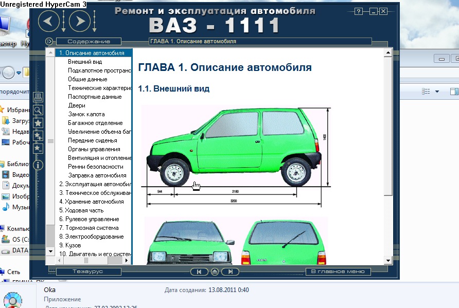
Task: Open Передние сиденья section
Action: click(93, 141)
